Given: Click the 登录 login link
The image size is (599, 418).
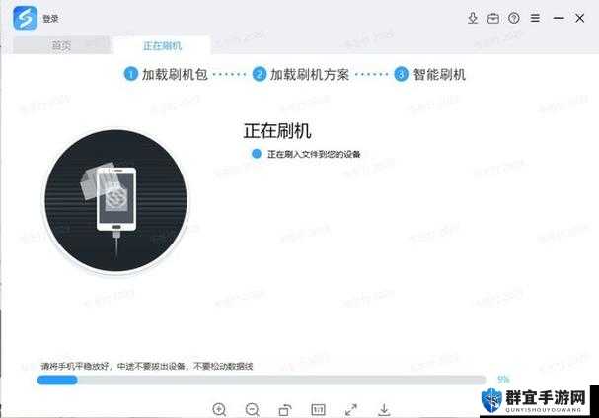Looking at the screenshot, I should point(50,19).
